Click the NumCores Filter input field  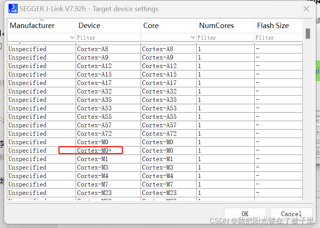pos(225,37)
